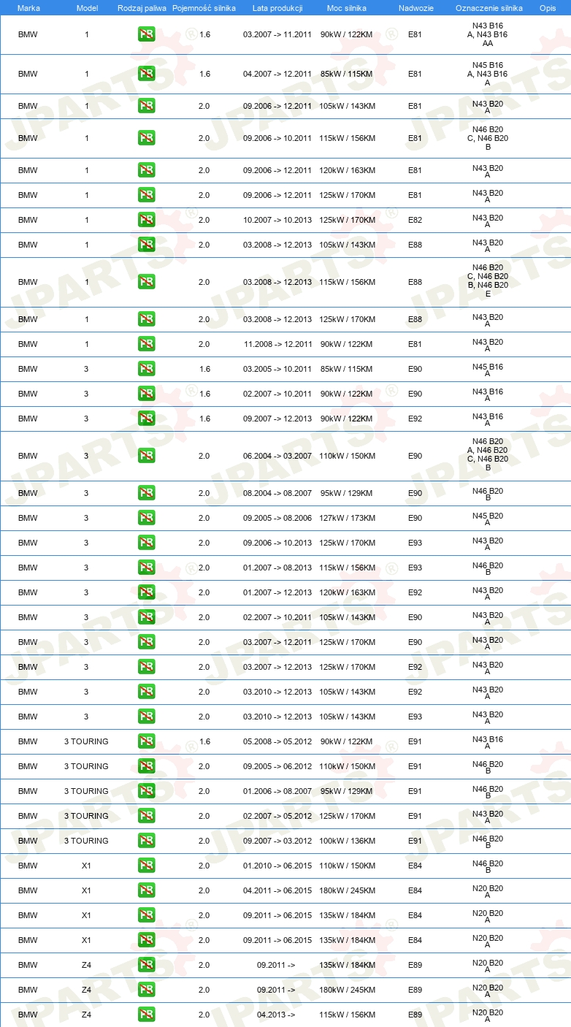Click production dates 04.2011 -> 06.2015

tap(277, 890)
